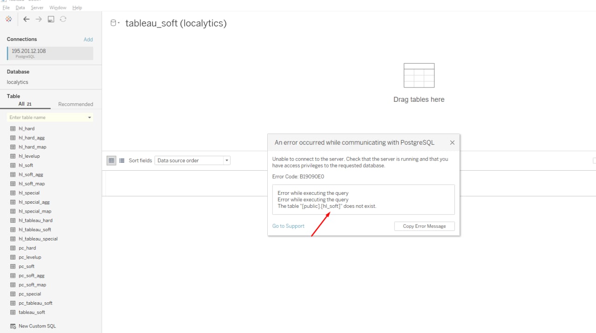Click the table icon next to hl_soft_map
Viewport: 596px width, 333px height.
pyautogui.click(x=13, y=184)
